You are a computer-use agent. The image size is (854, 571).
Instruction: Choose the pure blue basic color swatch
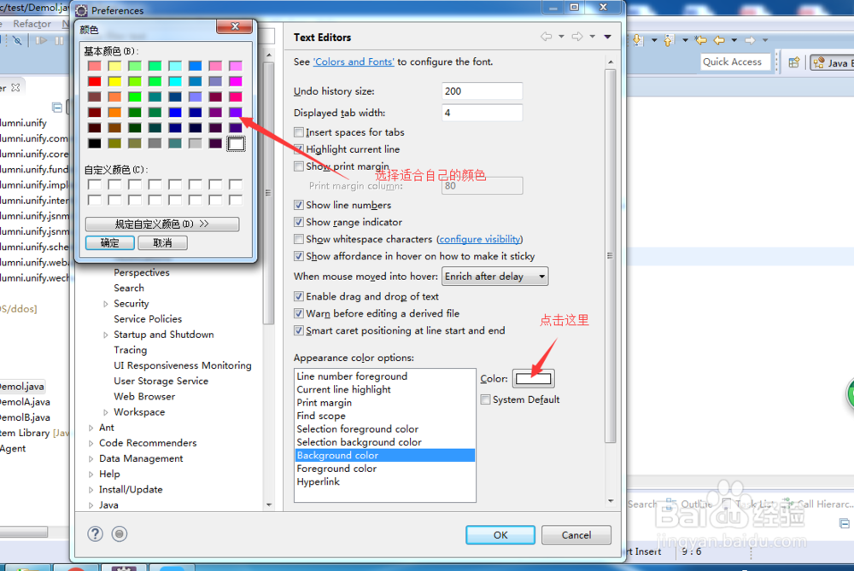[x=175, y=113]
